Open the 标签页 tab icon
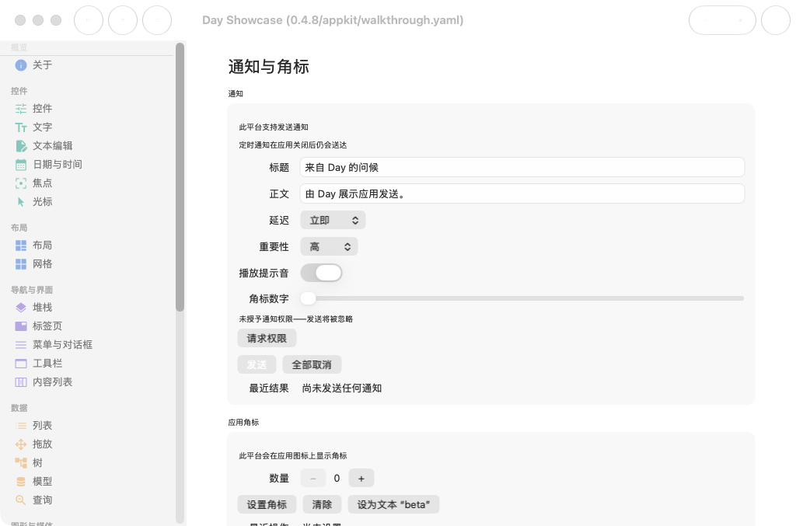This screenshot has height=526, width=796. coord(21,326)
